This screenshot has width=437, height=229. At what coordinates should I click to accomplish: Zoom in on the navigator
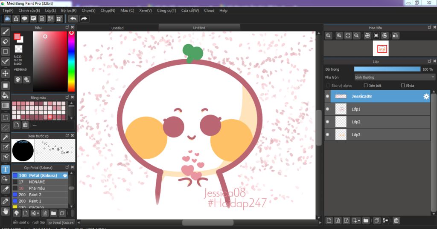339,36
